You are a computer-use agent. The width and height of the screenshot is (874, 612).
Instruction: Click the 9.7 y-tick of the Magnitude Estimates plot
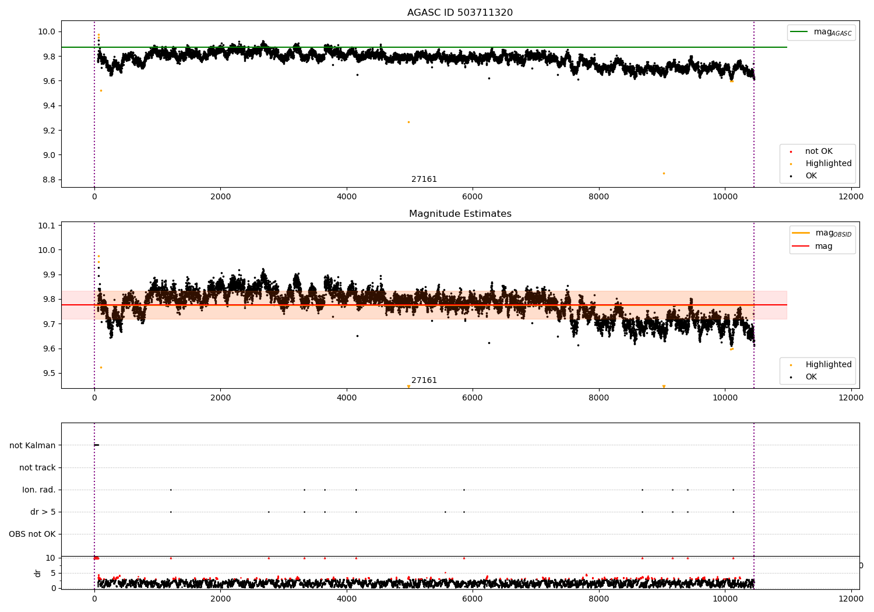[x=50, y=324]
